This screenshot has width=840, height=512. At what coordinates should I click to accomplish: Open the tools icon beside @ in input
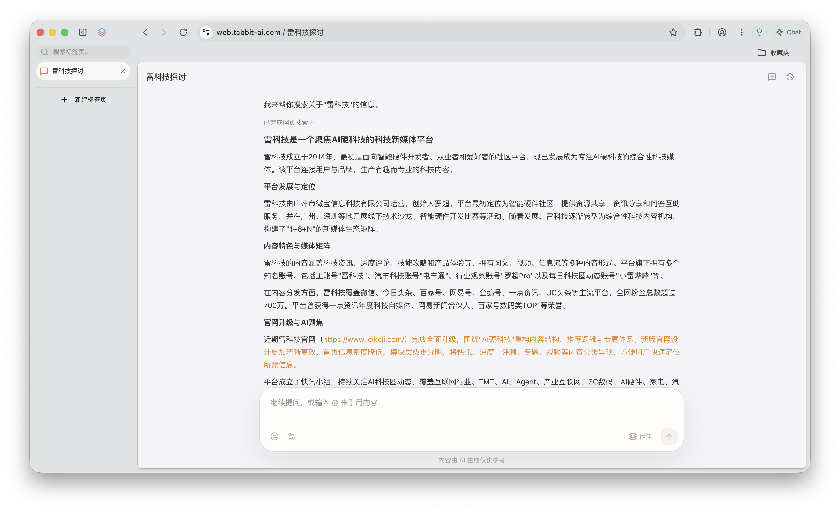tap(292, 436)
